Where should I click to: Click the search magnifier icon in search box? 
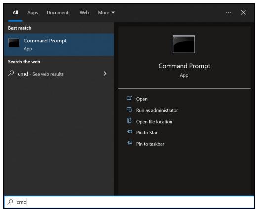(x=10, y=202)
